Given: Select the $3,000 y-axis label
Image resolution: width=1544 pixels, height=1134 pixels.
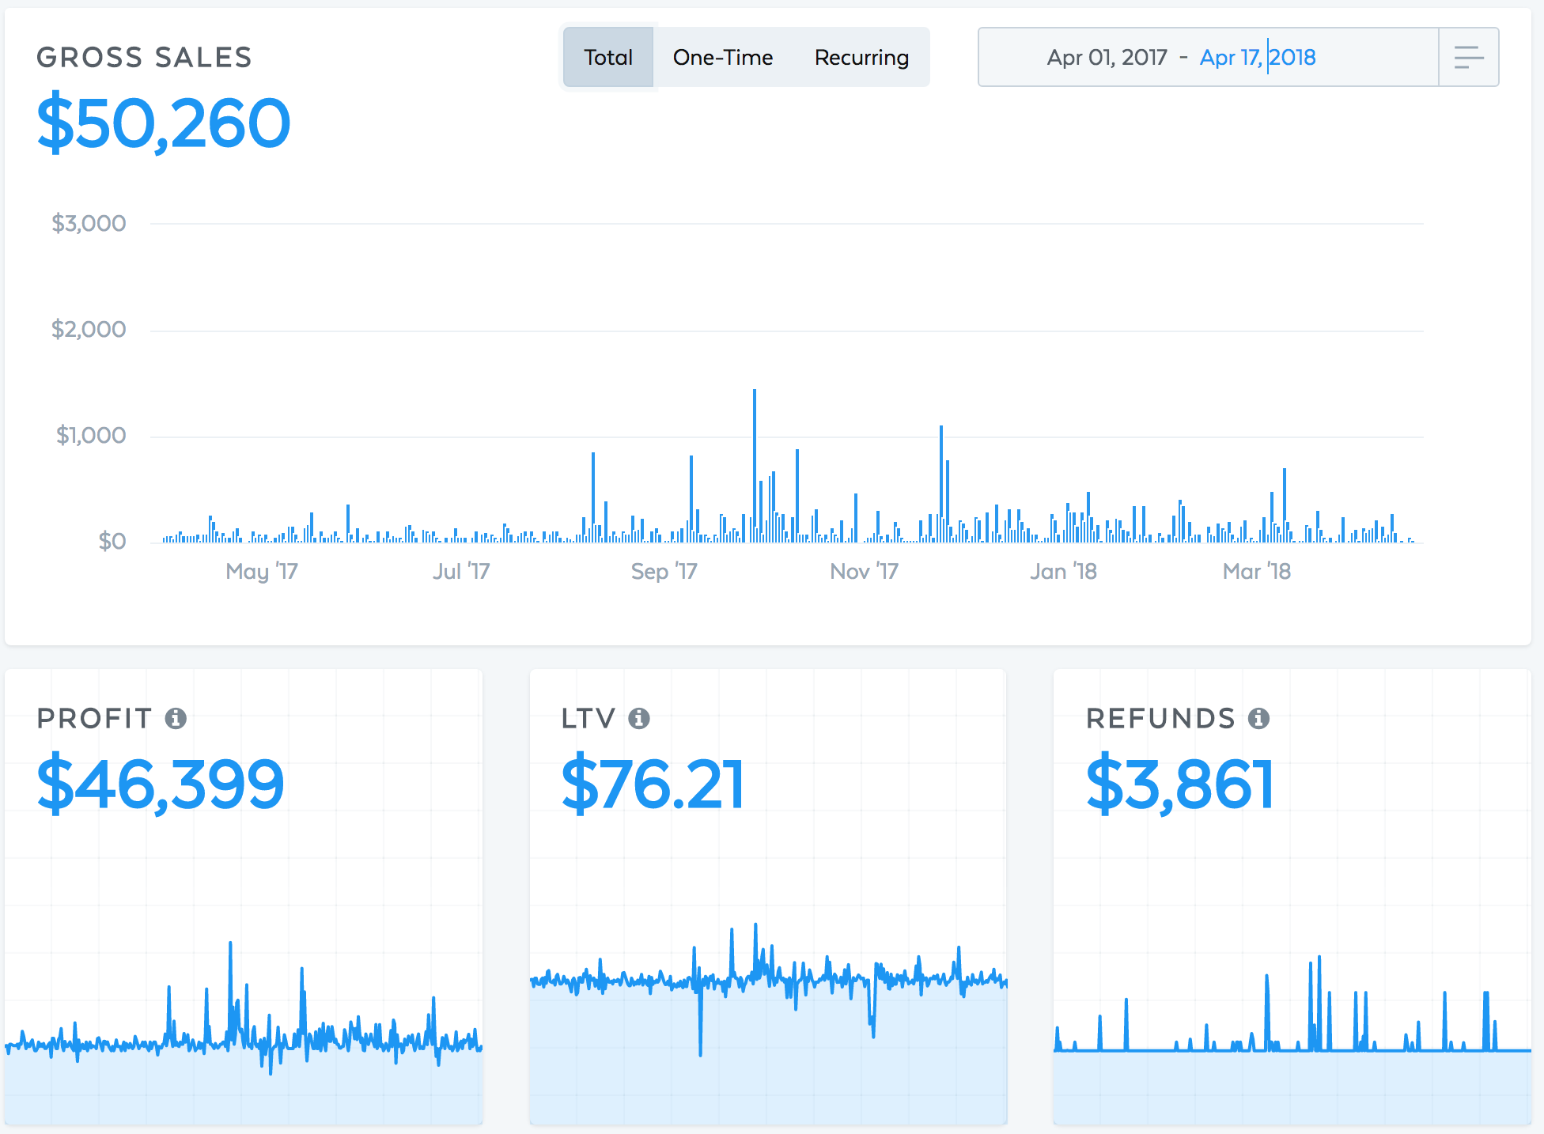Looking at the screenshot, I should [89, 223].
